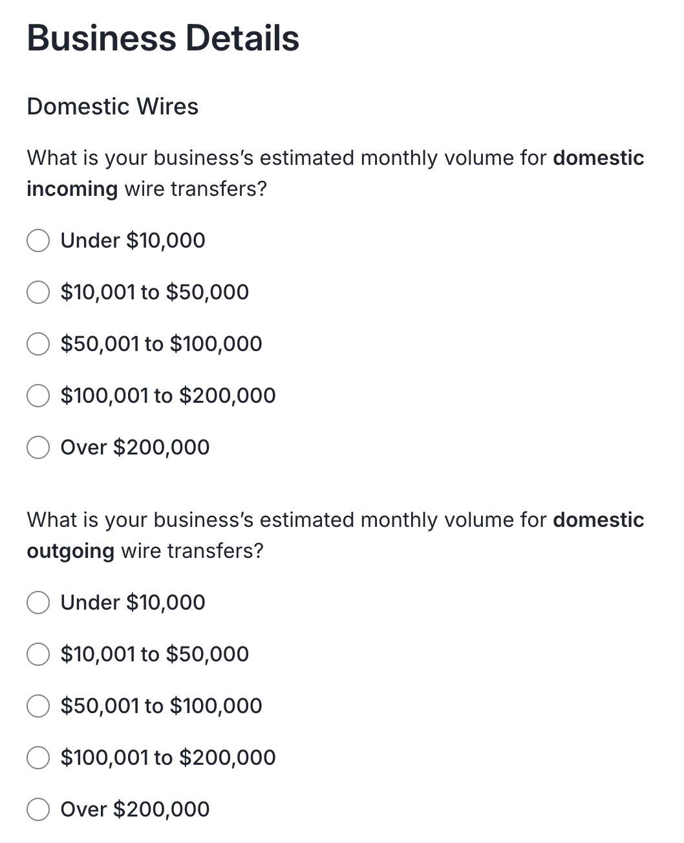684x843 pixels.
Task: Click the 'Domestic Wires' section subheading
Action: coord(112,107)
